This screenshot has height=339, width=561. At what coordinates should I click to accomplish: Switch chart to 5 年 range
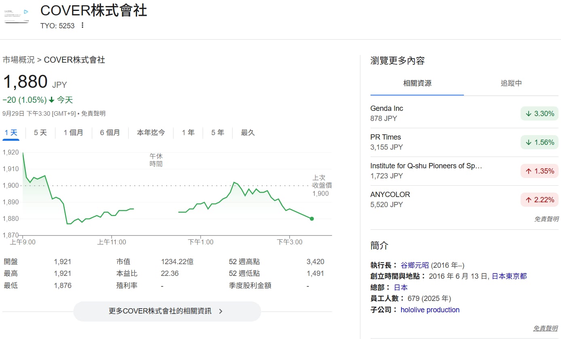pos(218,133)
